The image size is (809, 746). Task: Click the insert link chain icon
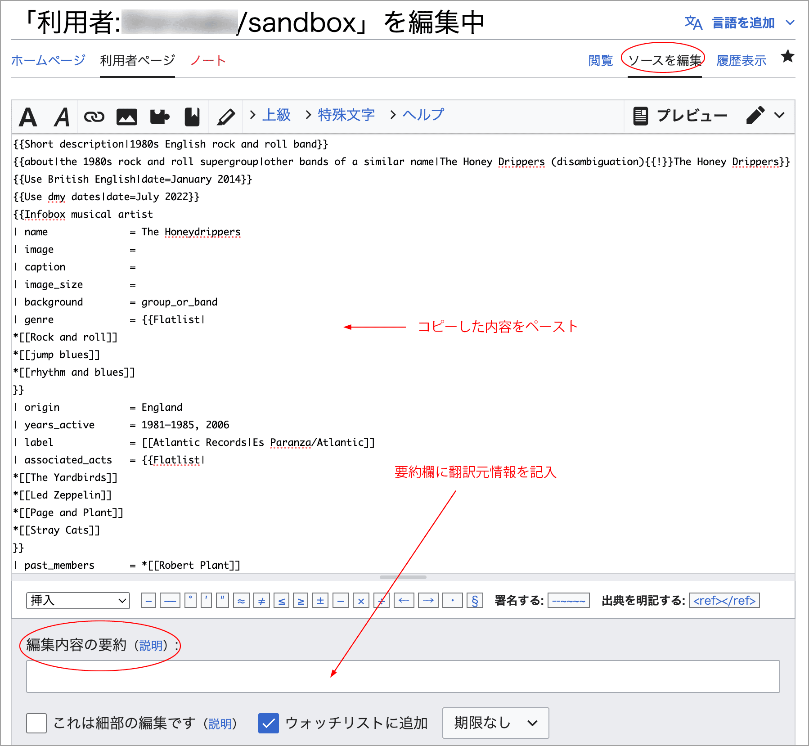(x=94, y=117)
